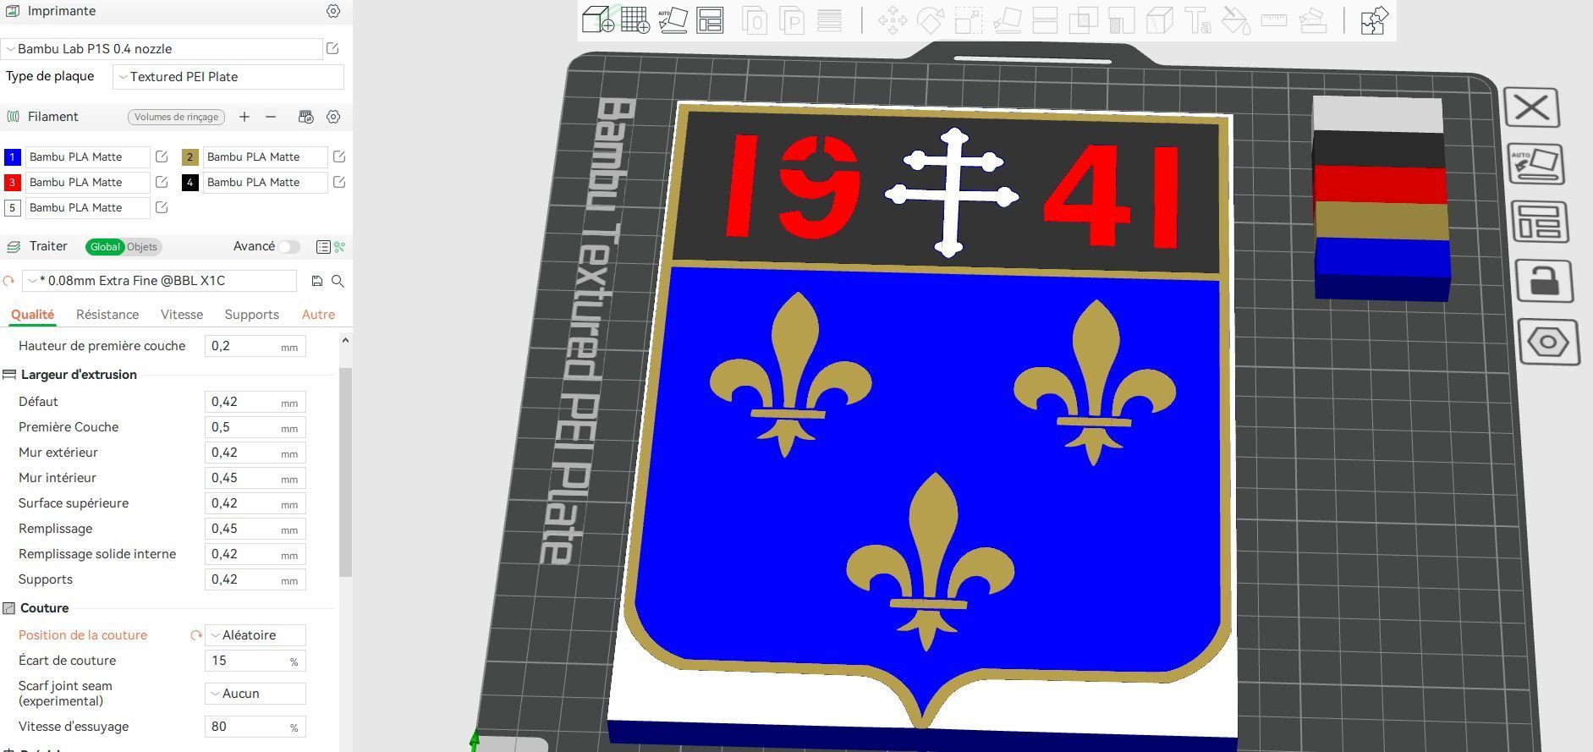Click the Variable layer height icon

pyautogui.click(x=829, y=20)
